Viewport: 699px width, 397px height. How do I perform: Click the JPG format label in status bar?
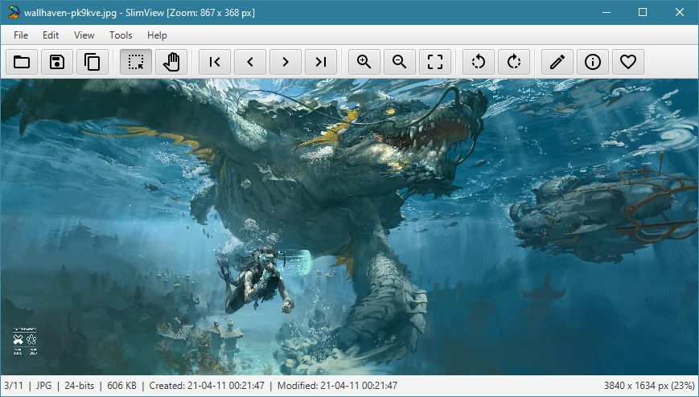[x=43, y=386]
